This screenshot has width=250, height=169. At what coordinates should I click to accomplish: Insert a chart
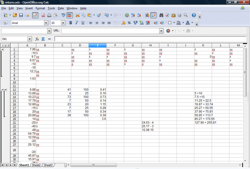147,15
